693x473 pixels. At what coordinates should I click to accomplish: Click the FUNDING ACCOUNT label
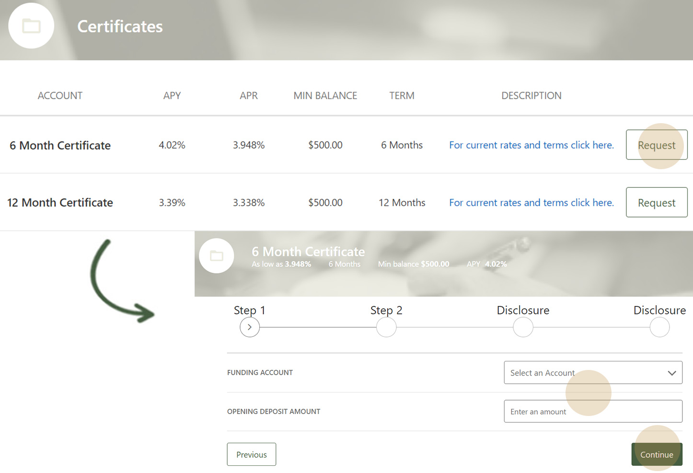(260, 372)
